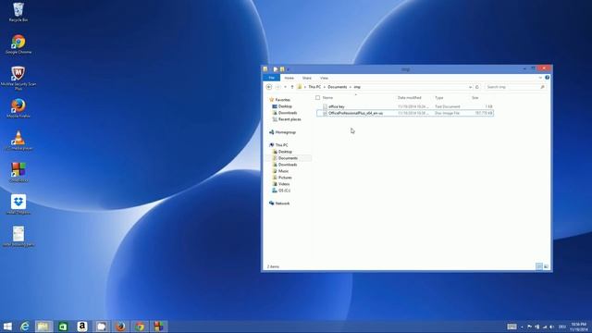The height and width of the screenshot is (333, 592).
Task: Click New folder icon in title bar toolbar
Action: pyautogui.click(x=282, y=69)
